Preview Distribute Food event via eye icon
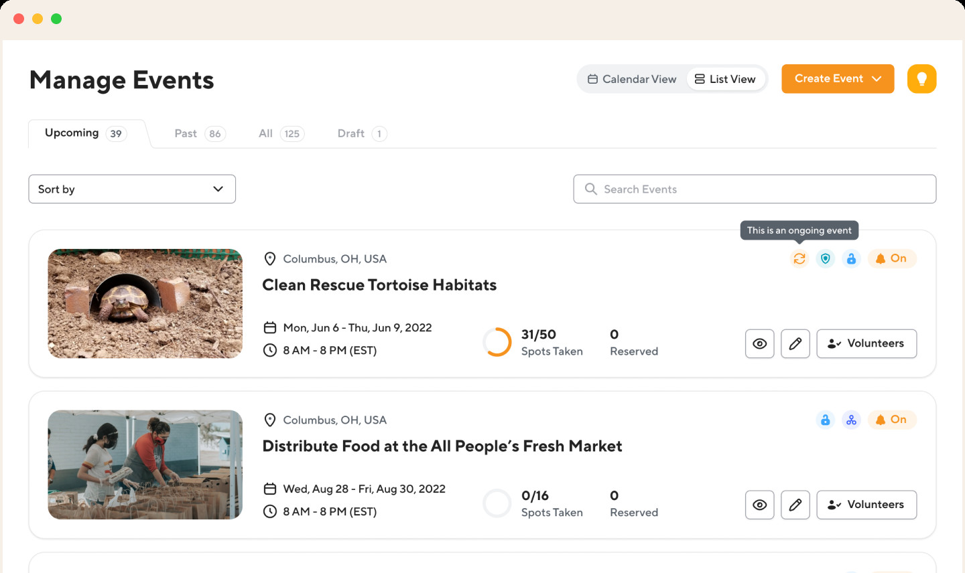Image resolution: width=965 pixels, height=573 pixels. point(759,505)
